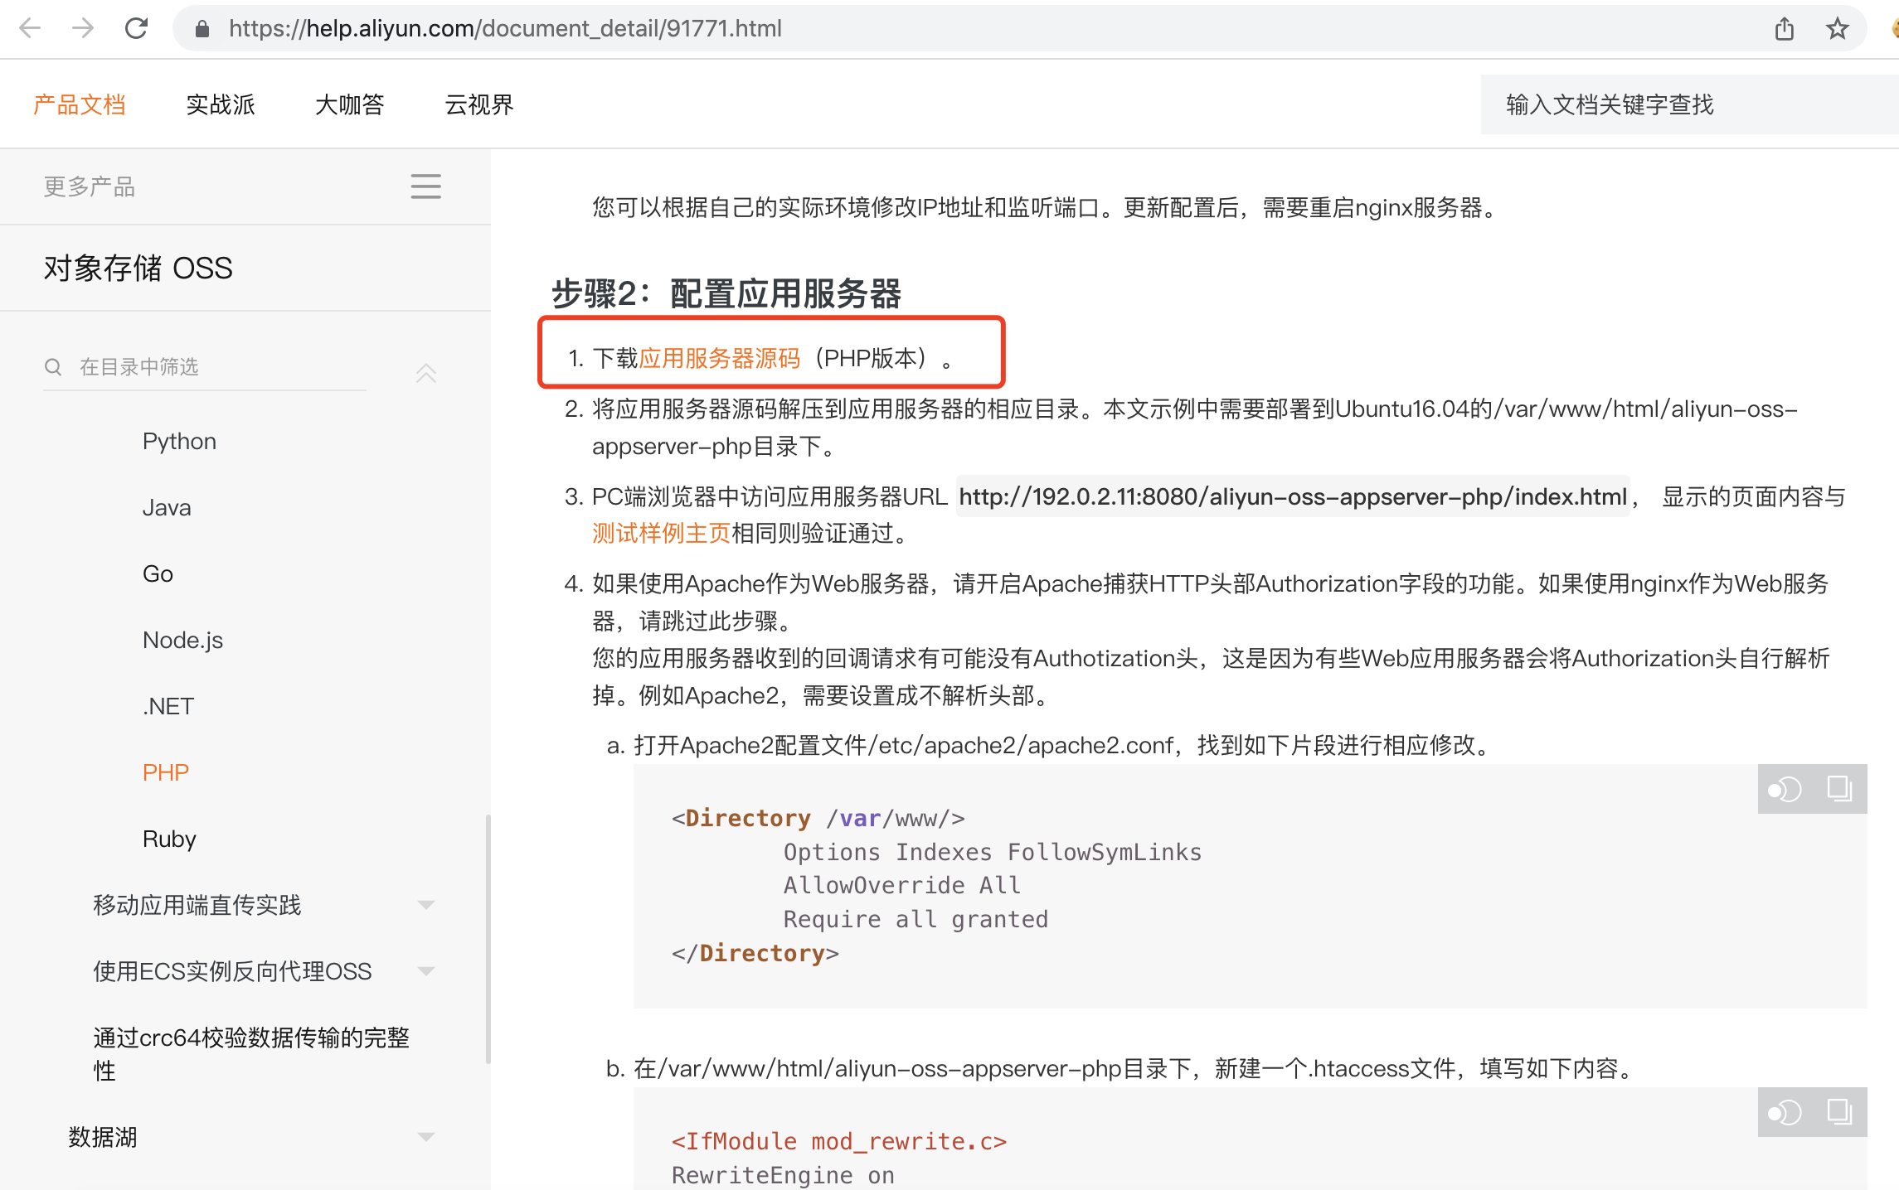1899x1190 pixels.
Task: Select .NET in the sidebar
Action: tap(168, 706)
